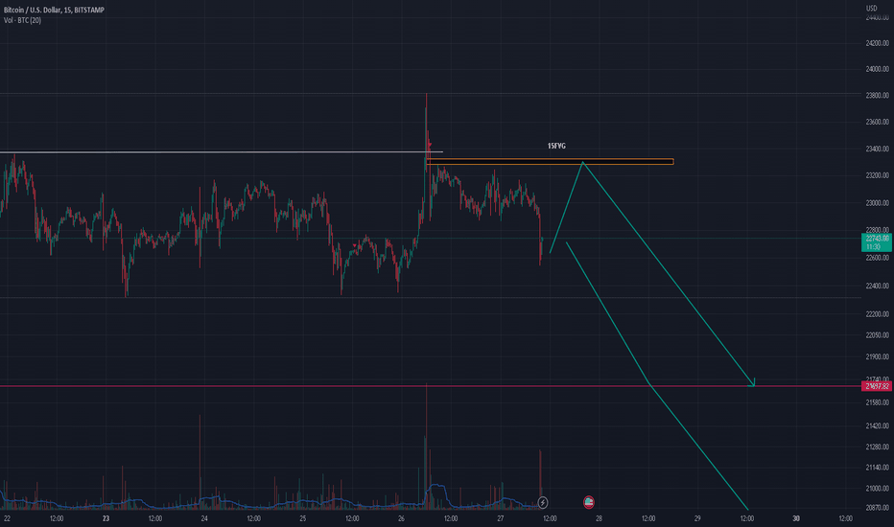
Task: Click the 23800.00 price scale value
Action: 877,96
